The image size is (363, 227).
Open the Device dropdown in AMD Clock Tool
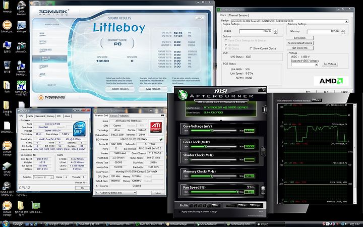click(x=290, y=21)
